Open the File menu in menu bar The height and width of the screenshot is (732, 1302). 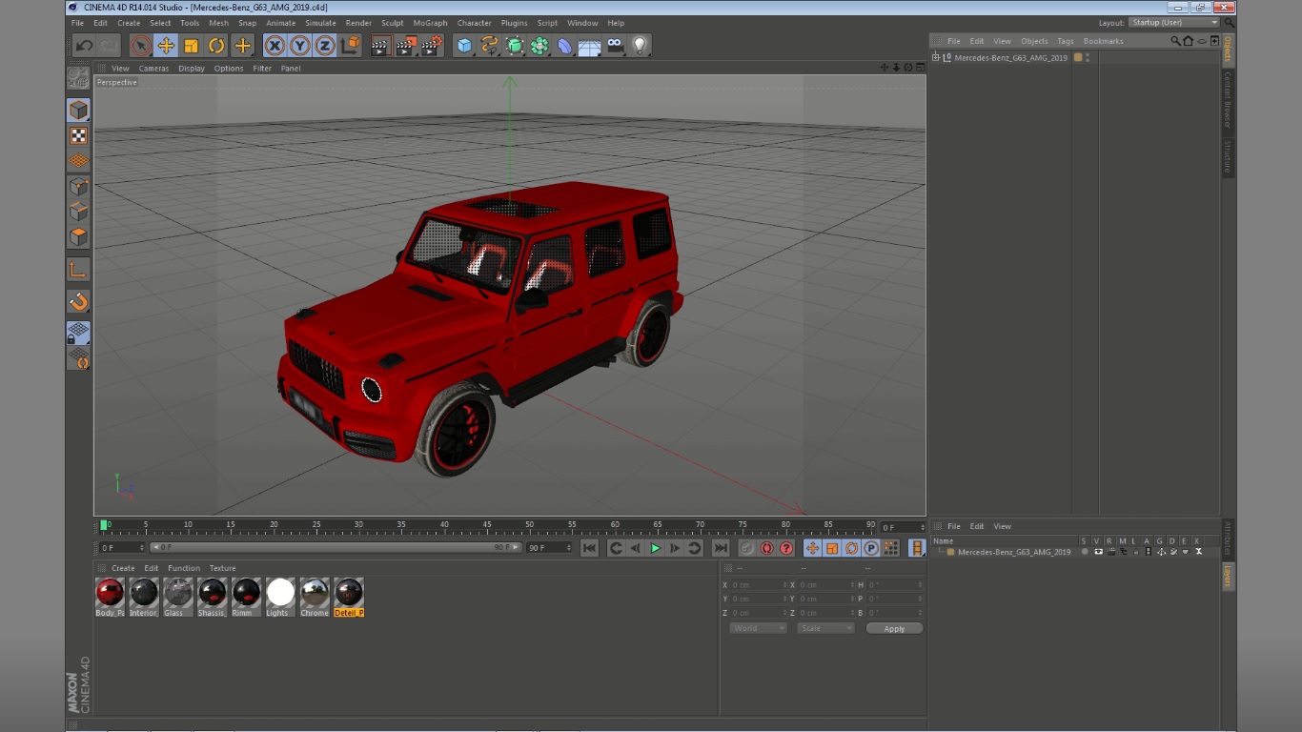(77, 23)
